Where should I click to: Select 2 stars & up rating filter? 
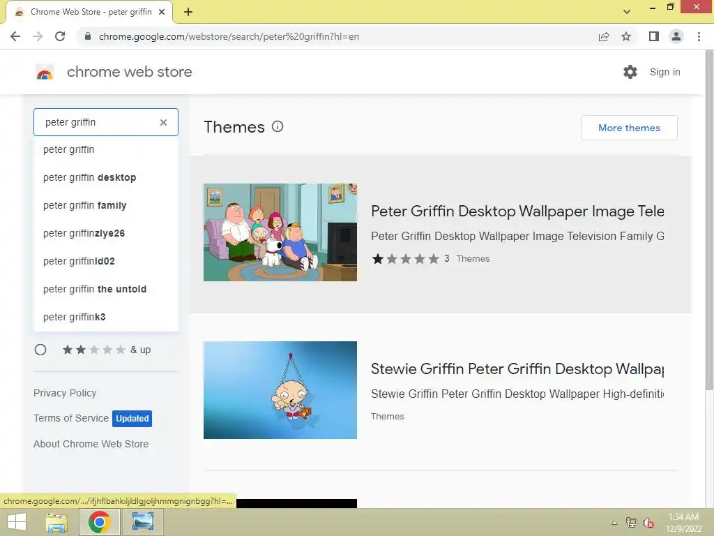click(x=40, y=350)
